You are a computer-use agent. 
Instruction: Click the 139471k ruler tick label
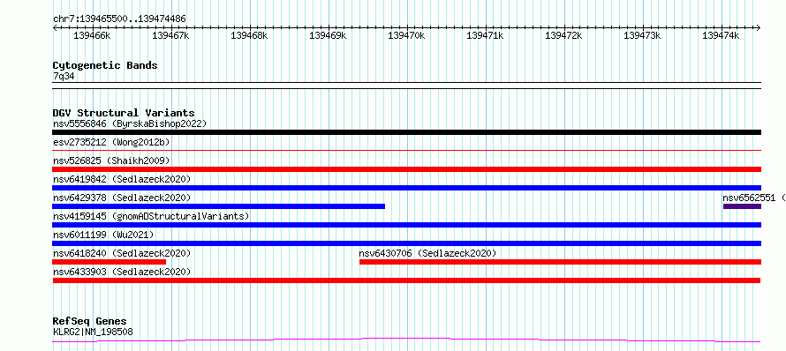click(485, 35)
